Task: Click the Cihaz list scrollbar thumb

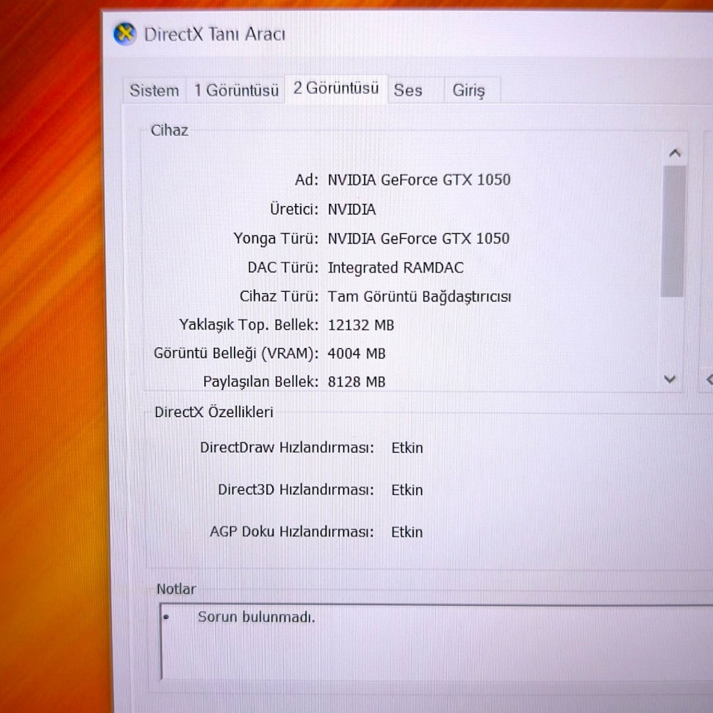Action: [x=673, y=231]
